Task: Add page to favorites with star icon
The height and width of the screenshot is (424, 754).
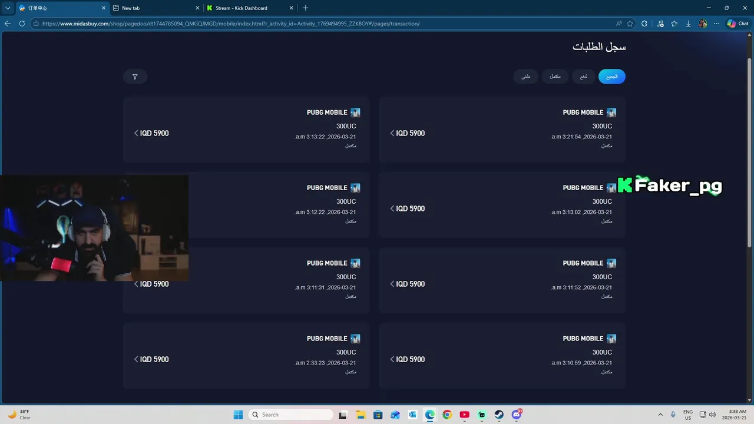Action: 630,24
